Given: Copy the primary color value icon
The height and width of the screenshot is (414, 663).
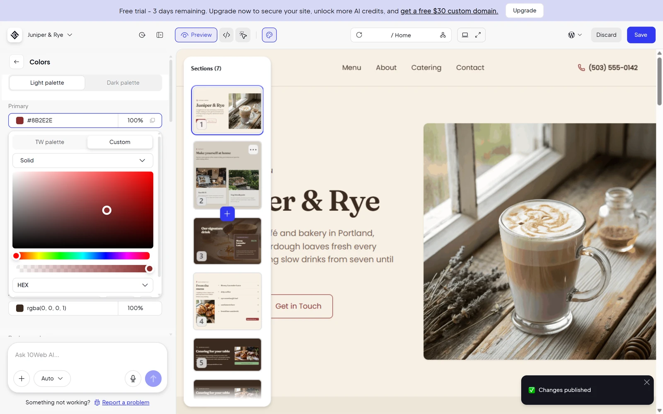Looking at the screenshot, I should 152,120.
